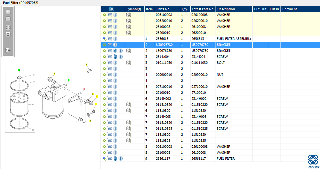
Task: Click symbol book icon for 130976780 BRACKET
Action: [x=128, y=51]
